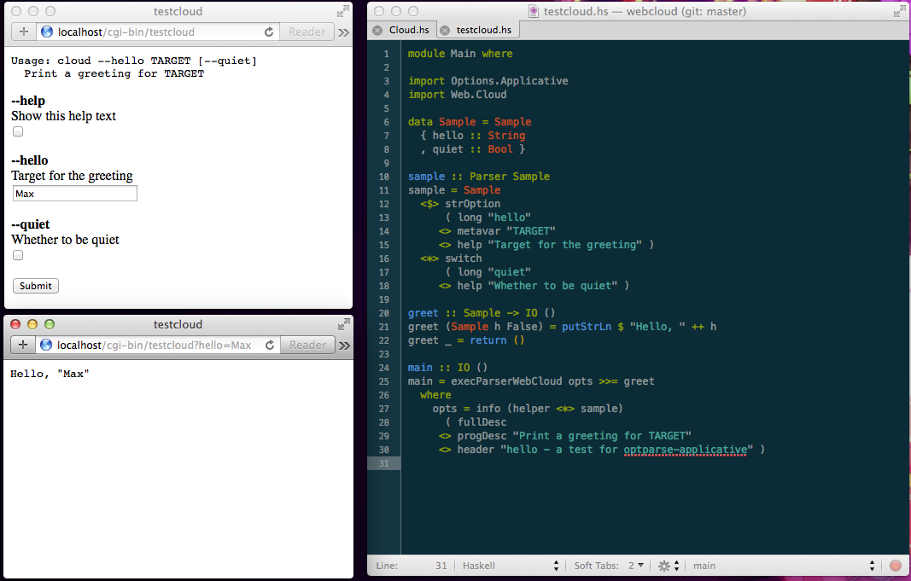Click line number 31 in the gutter
911x581 pixels.
[x=384, y=463]
